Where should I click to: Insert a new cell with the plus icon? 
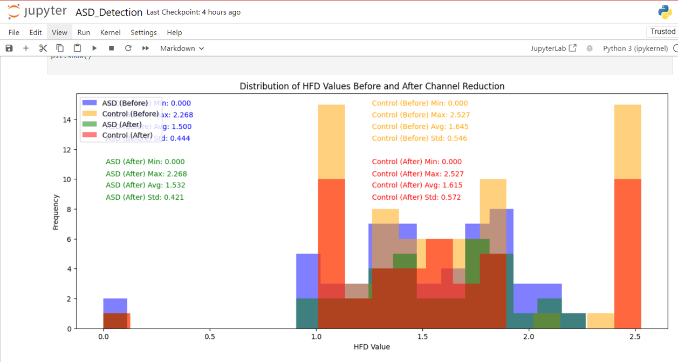point(25,48)
